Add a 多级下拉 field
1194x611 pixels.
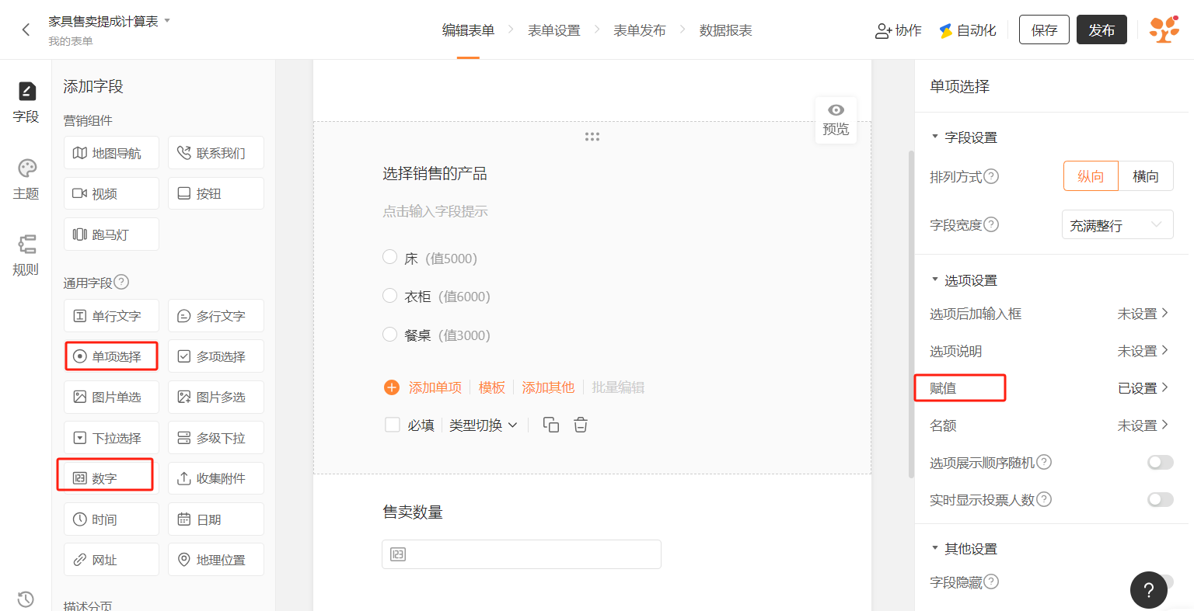pos(216,438)
